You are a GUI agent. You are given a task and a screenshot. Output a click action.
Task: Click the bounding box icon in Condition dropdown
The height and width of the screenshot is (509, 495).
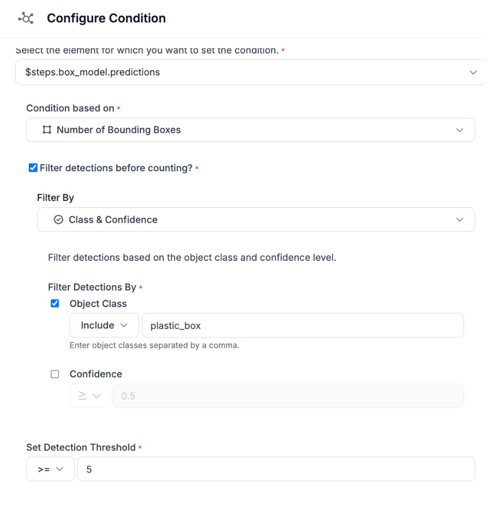coord(47,130)
